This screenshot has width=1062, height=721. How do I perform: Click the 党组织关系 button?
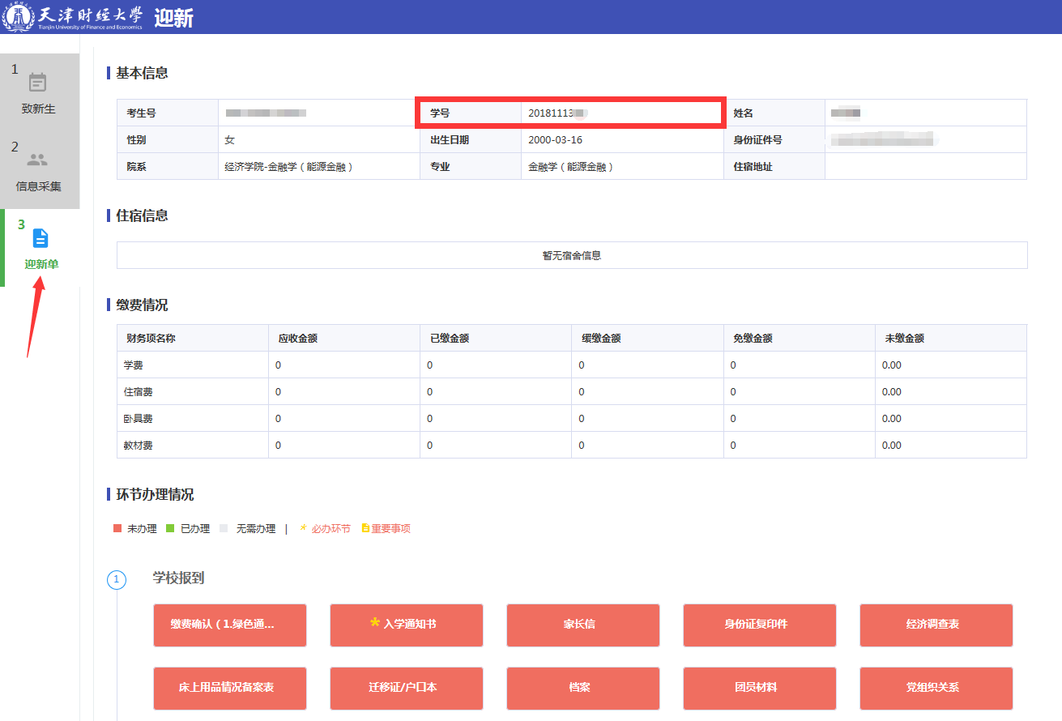pyautogui.click(x=936, y=688)
